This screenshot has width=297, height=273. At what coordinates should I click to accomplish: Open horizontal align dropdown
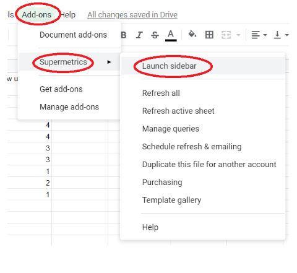coord(259,35)
